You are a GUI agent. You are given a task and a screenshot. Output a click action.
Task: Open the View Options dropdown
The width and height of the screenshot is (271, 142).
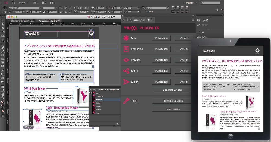tap(36, 3)
